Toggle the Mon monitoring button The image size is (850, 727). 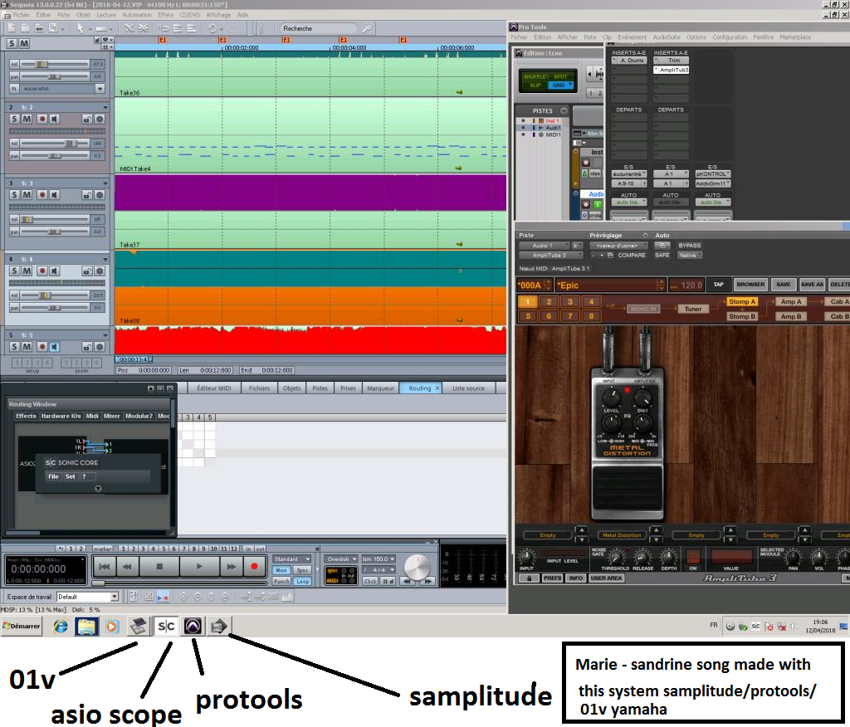(281, 570)
